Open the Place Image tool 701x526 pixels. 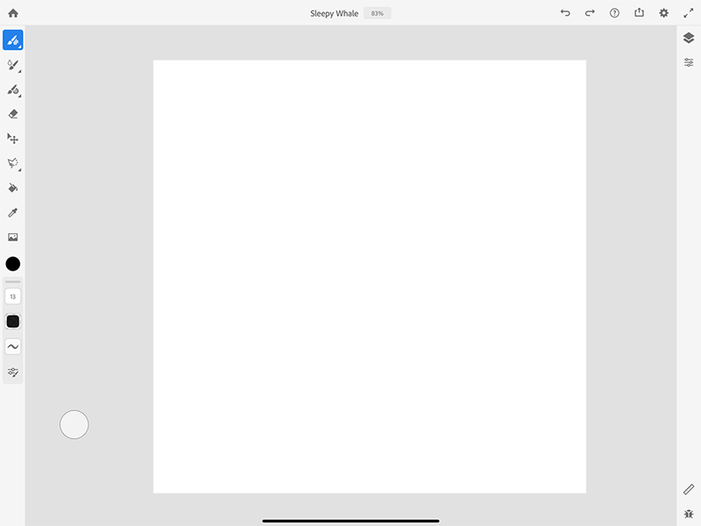(x=12, y=236)
